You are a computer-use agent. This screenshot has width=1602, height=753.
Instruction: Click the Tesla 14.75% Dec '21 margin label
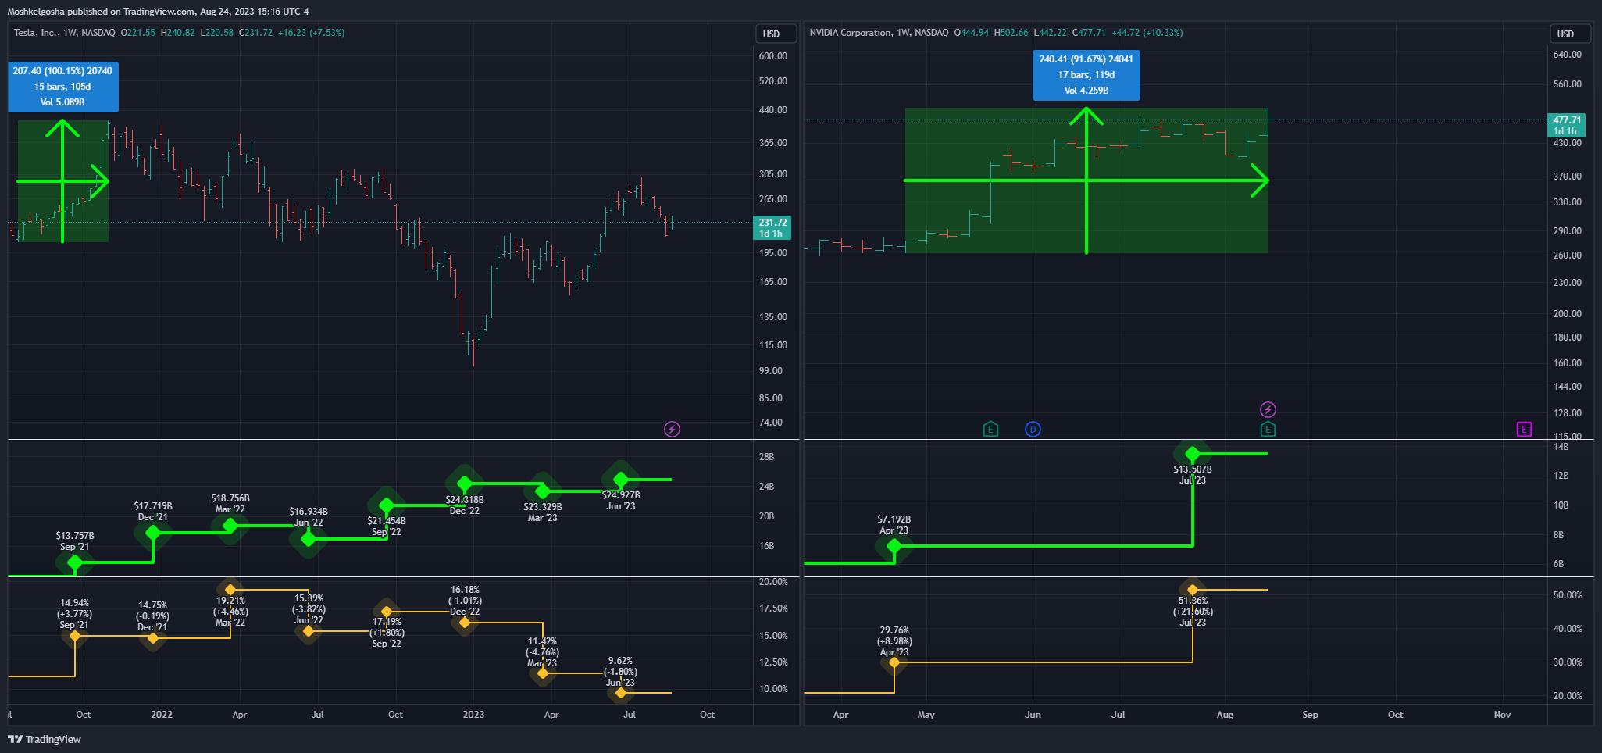152,616
